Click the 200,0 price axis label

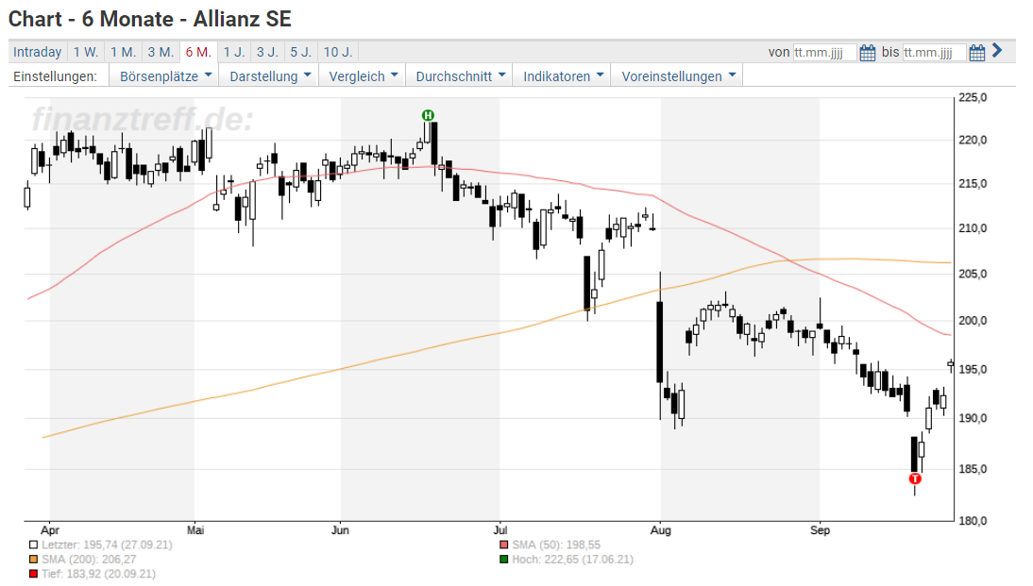coord(974,321)
